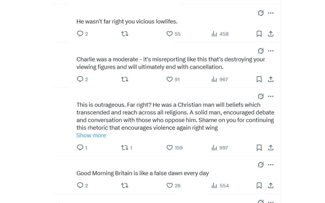325x203 pixels.
Task: Open the Grok actions icon on the top post
Action: [260, 13]
